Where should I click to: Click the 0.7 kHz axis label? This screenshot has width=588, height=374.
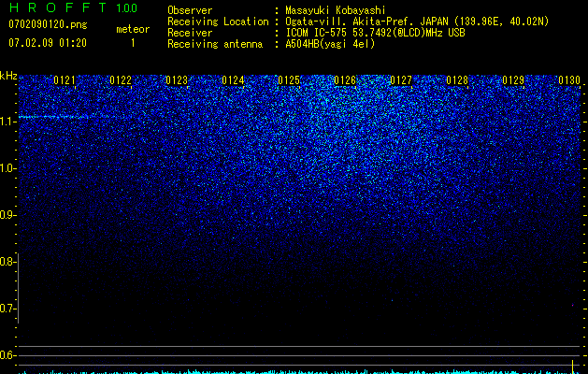tap(7, 309)
